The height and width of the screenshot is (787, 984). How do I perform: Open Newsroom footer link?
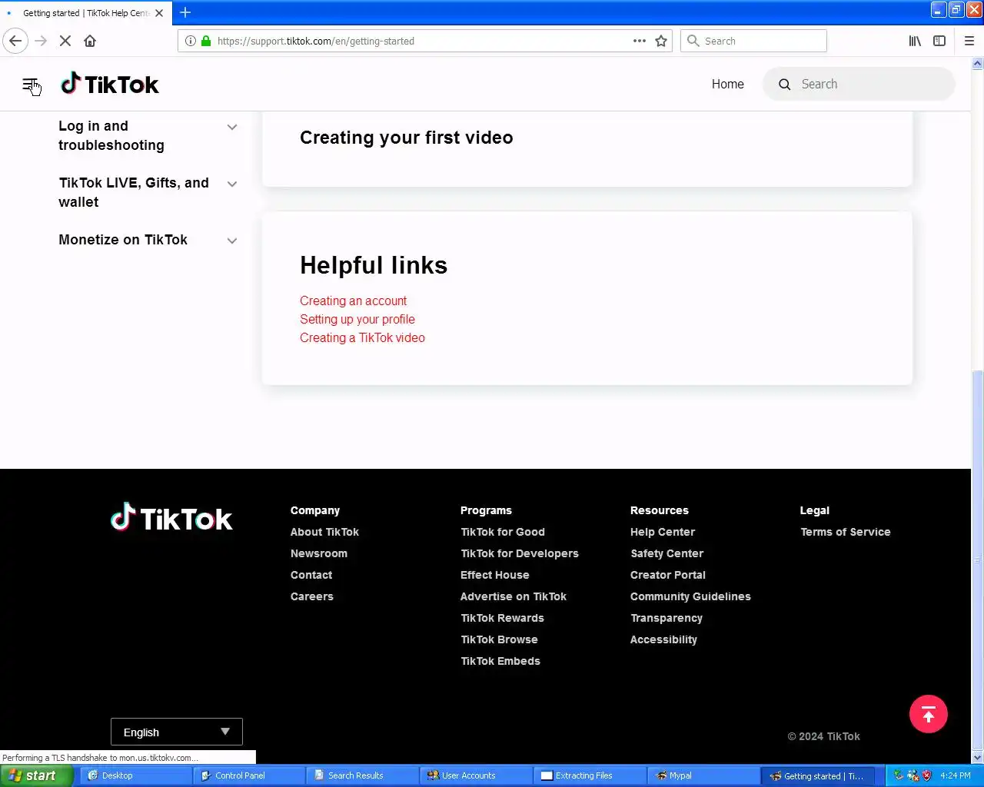pyautogui.click(x=319, y=553)
